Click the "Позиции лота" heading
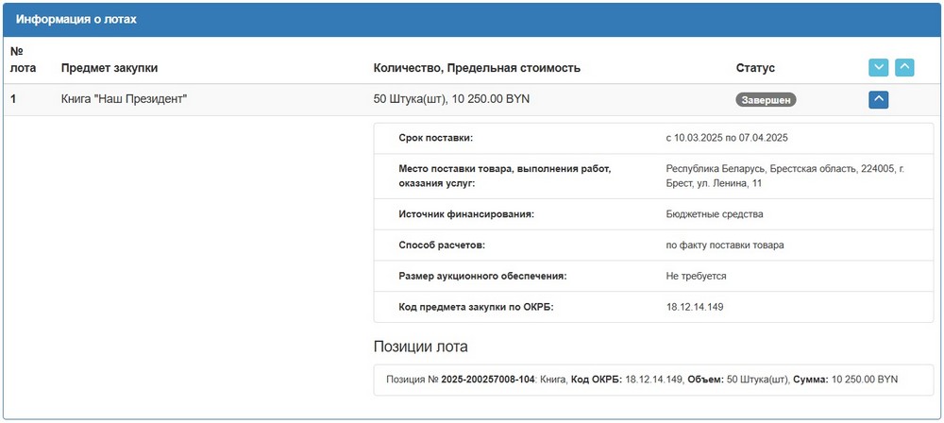This screenshot has height=423, width=944. (x=421, y=347)
